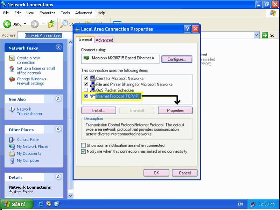Check the QoS Packet Scheduler checkbox

point(86,90)
